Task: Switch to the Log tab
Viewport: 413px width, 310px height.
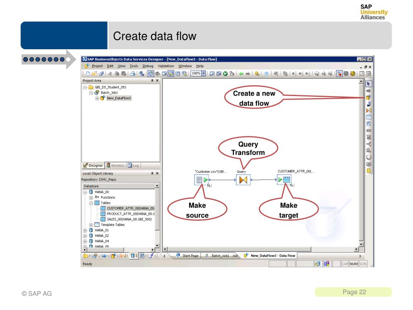Action: [133, 165]
